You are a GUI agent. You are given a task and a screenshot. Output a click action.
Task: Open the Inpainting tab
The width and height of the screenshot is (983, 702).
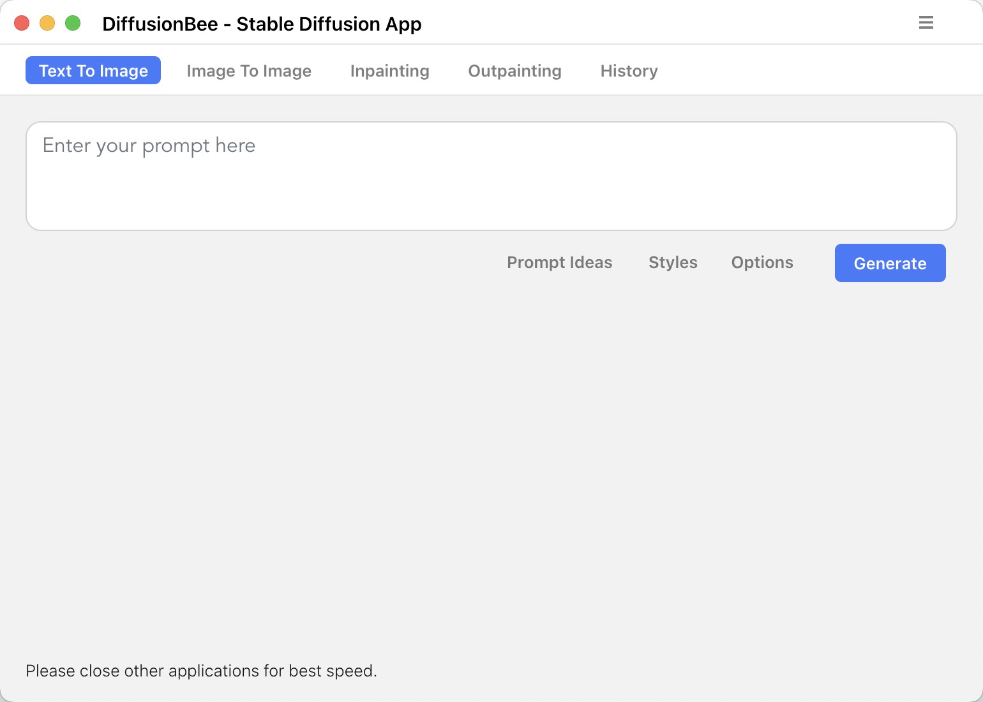click(x=389, y=71)
